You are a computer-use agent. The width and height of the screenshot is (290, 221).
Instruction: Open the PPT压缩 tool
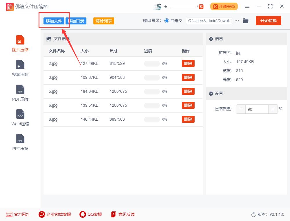(x=20, y=142)
